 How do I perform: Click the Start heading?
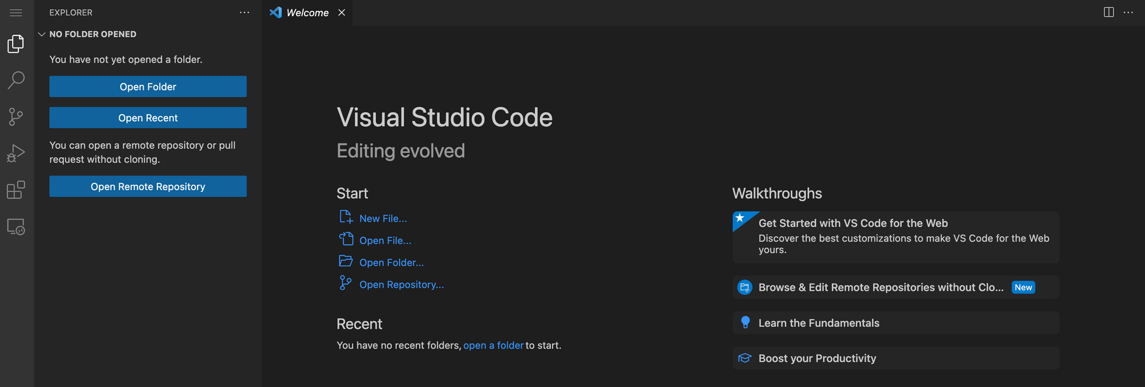point(352,193)
